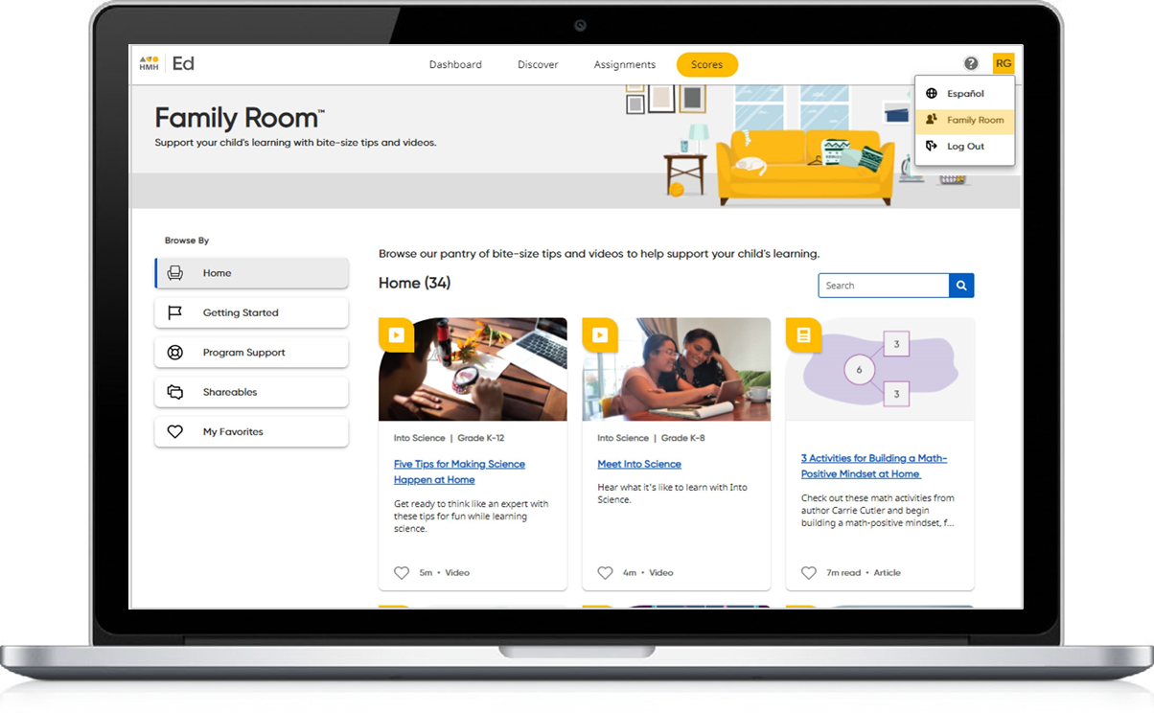Browse by Getting Started
The image size is (1154, 713).
[251, 313]
